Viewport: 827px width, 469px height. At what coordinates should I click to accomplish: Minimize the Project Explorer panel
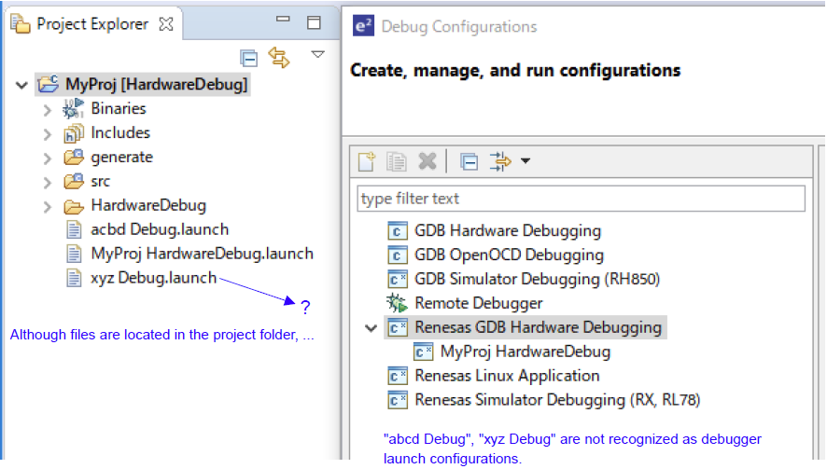tap(287, 23)
